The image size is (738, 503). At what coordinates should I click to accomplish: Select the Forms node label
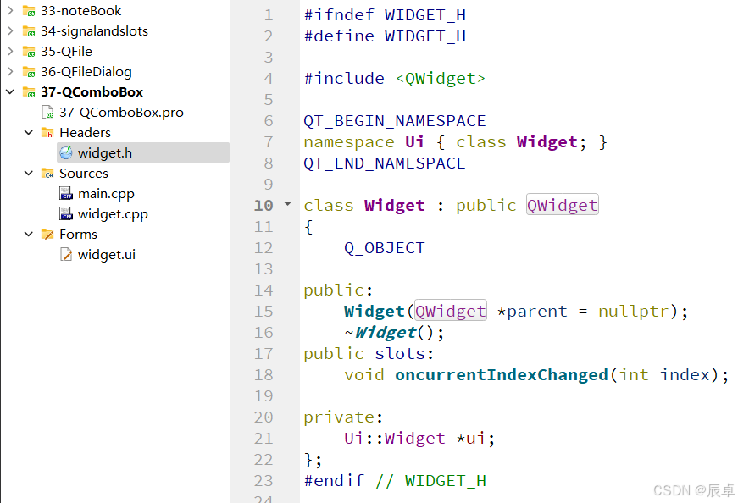click(x=78, y=235)
